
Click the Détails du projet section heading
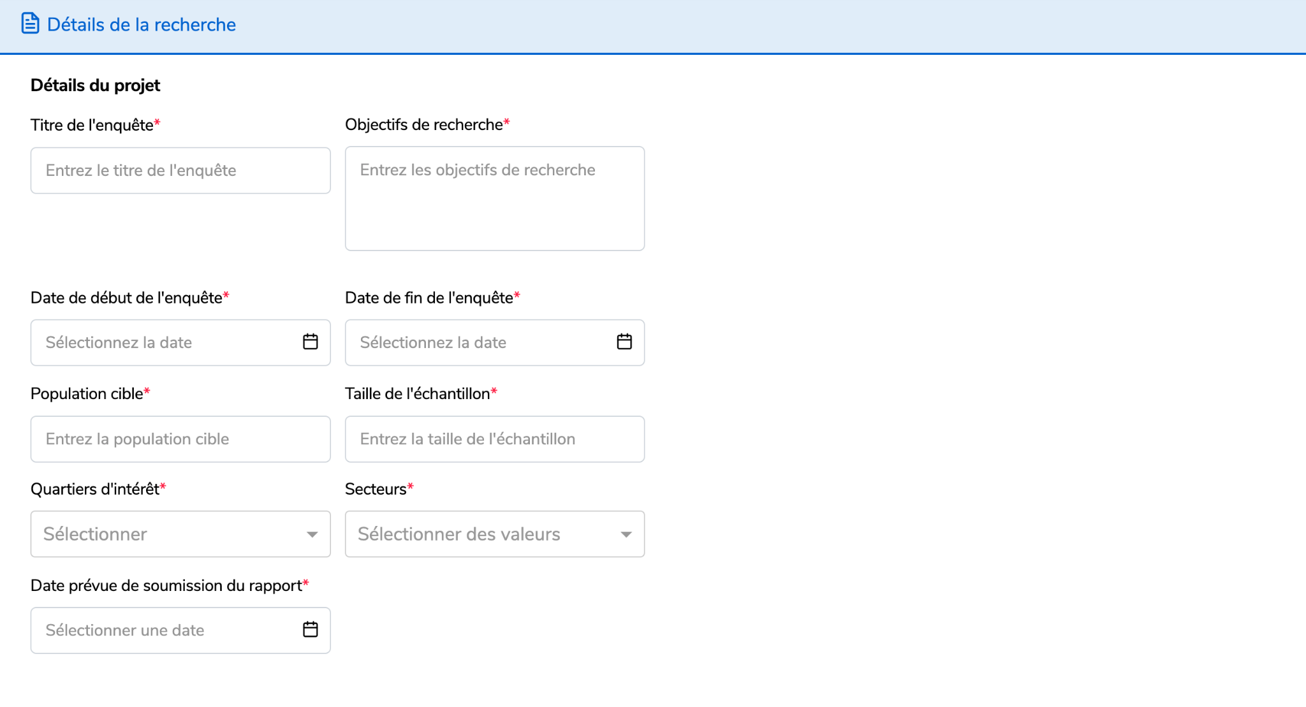point(95,85)
